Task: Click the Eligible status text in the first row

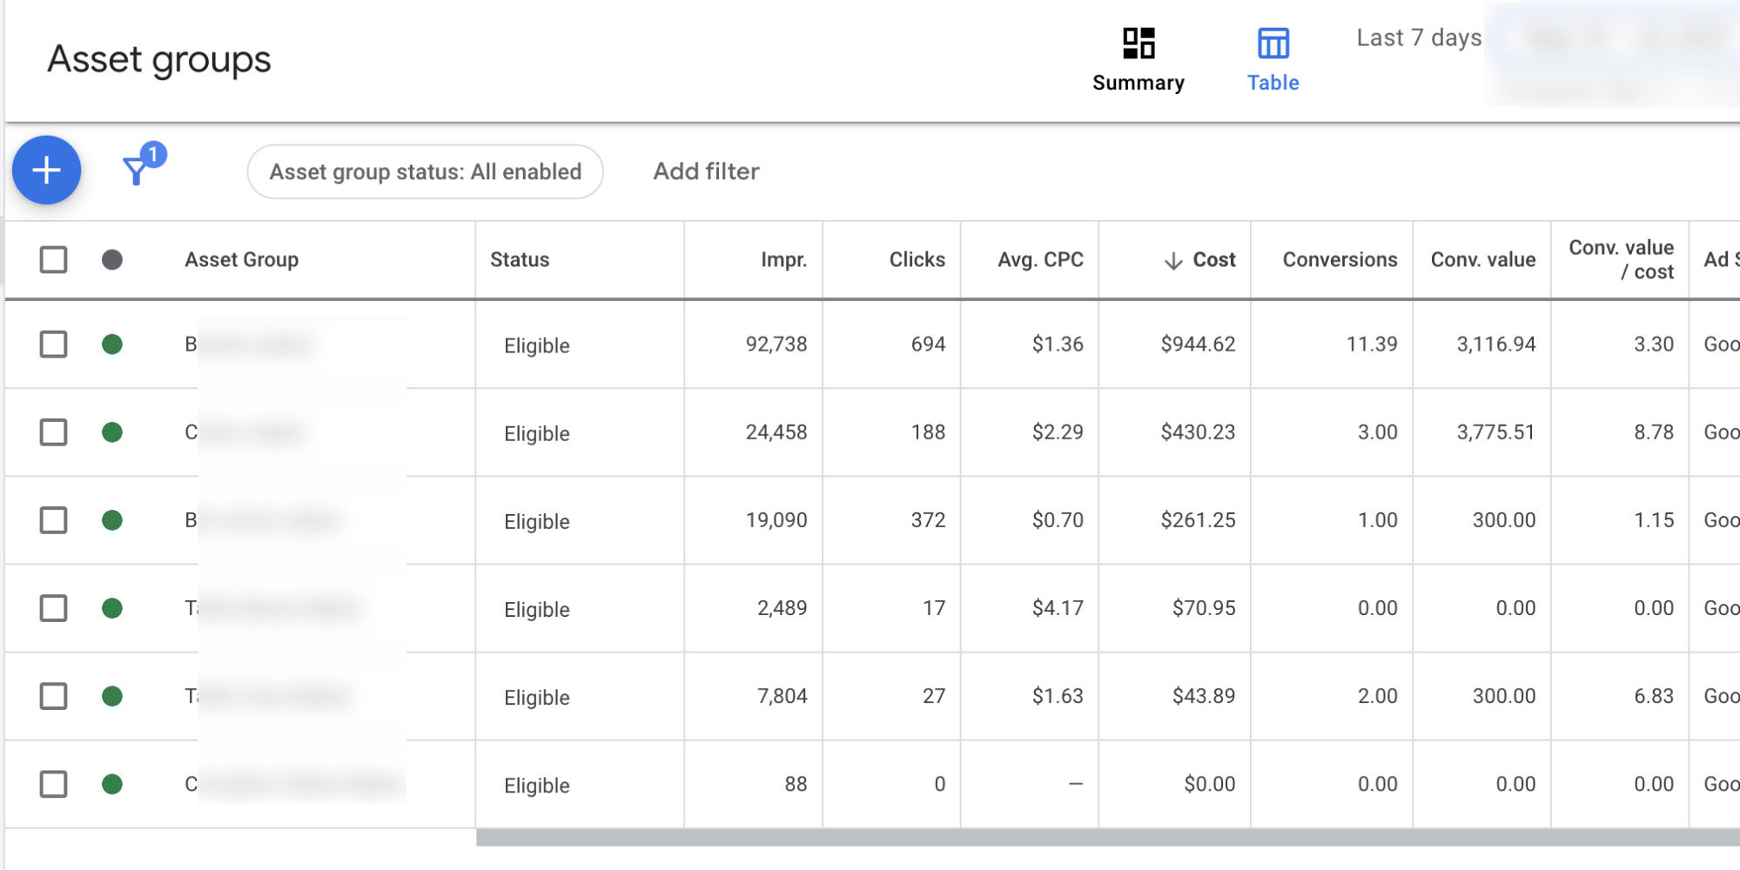Action: (536, 345)
